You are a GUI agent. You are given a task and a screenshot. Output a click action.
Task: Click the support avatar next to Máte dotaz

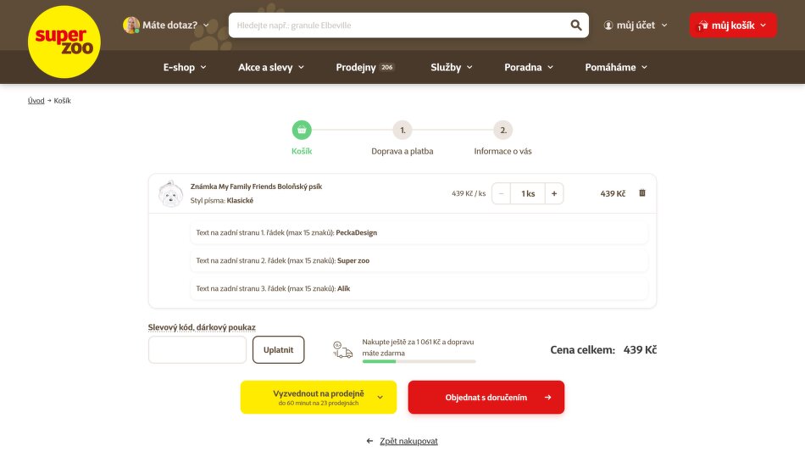[130, 25]
